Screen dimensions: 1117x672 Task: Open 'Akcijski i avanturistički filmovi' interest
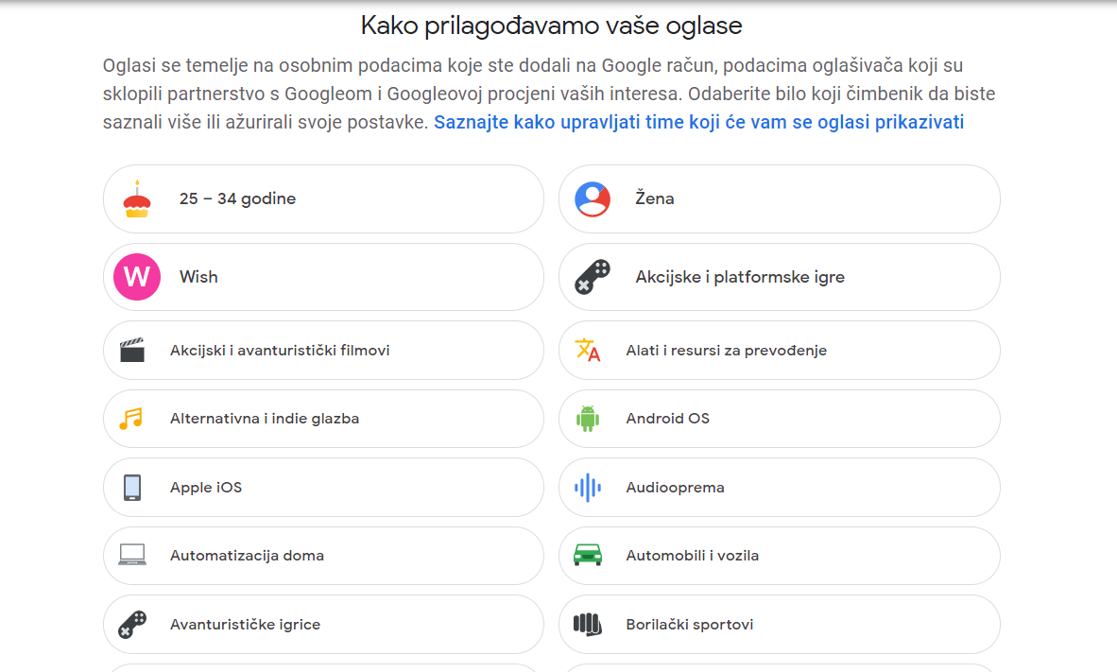coord(280,351)
